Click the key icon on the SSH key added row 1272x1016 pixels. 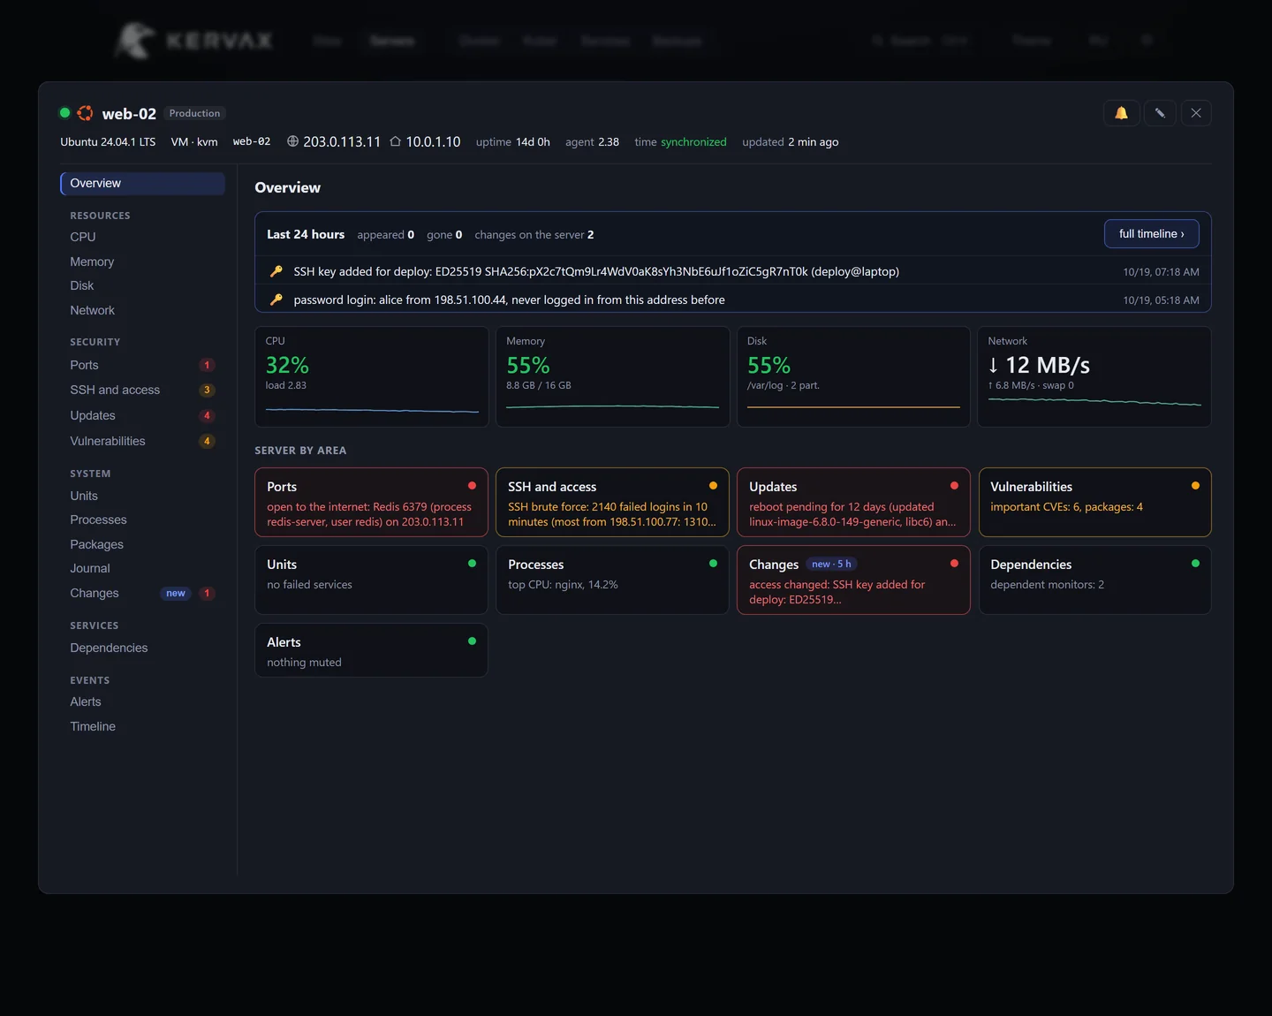[x=276, y=271]
